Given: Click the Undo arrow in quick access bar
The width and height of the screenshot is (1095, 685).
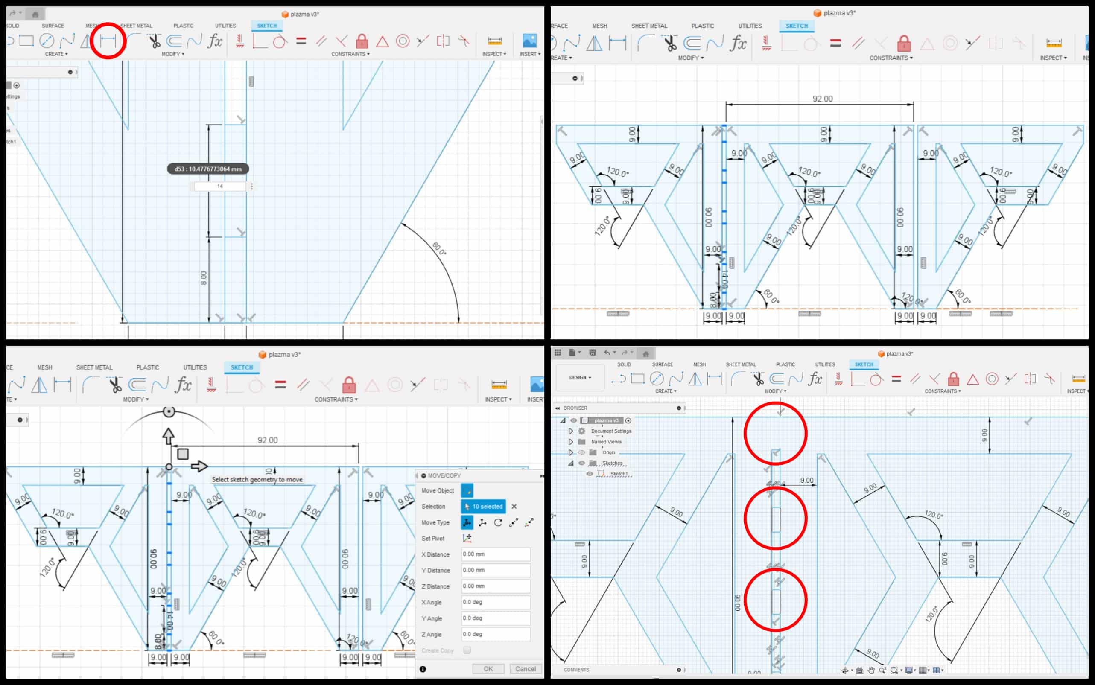Looking at the screenshot, I should [x=607, y=353].
